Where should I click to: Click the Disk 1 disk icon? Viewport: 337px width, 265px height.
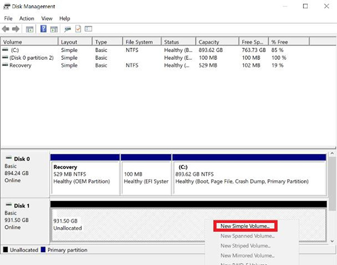tap(9, 205)
